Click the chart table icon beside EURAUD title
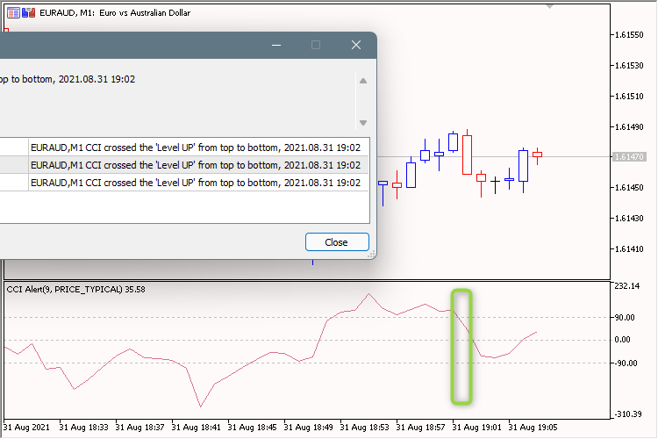 pyautogui.click(x=13, y=13)
